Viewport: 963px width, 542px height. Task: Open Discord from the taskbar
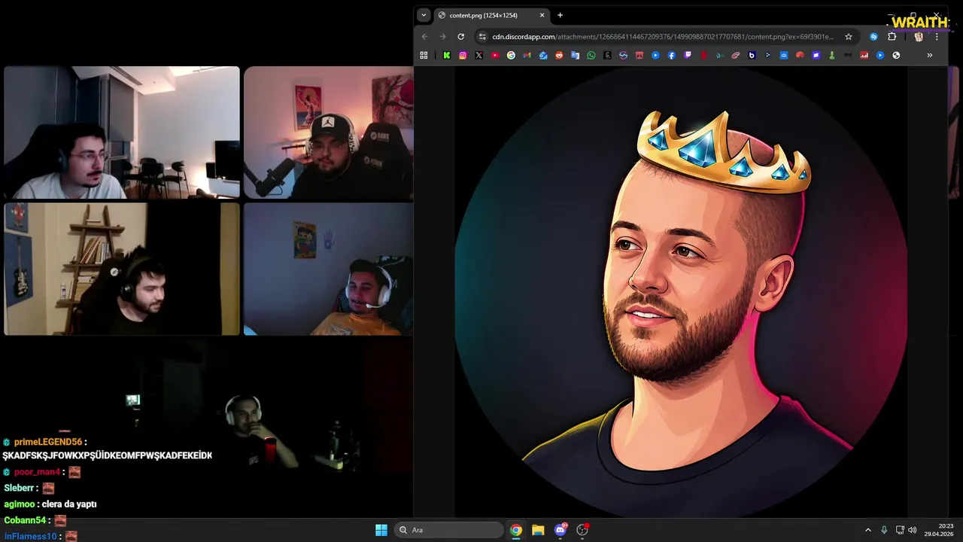click(x=560, y=530)
